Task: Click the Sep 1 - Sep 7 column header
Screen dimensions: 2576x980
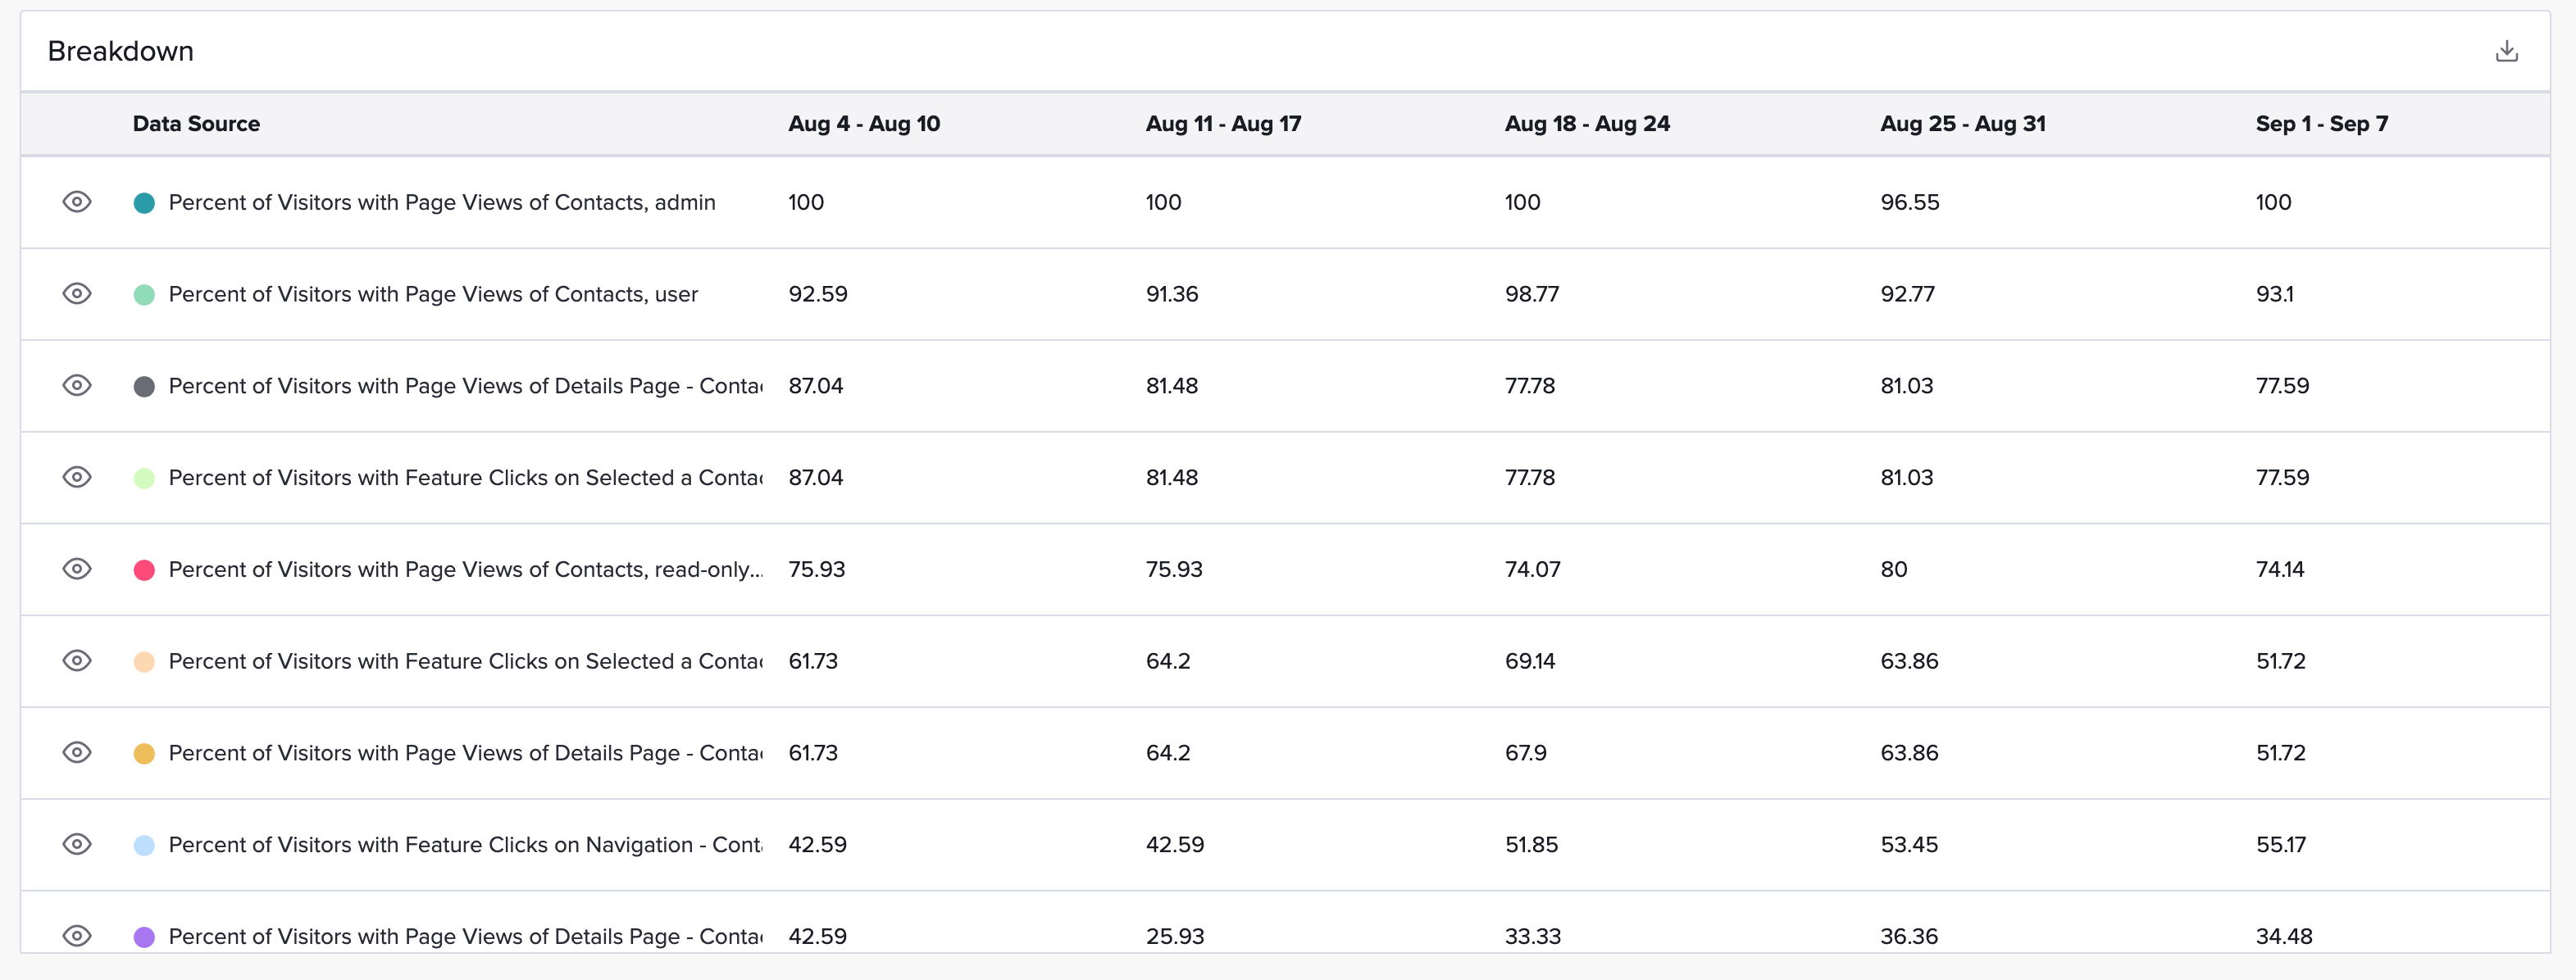Action: click(x=2322, y=124)
